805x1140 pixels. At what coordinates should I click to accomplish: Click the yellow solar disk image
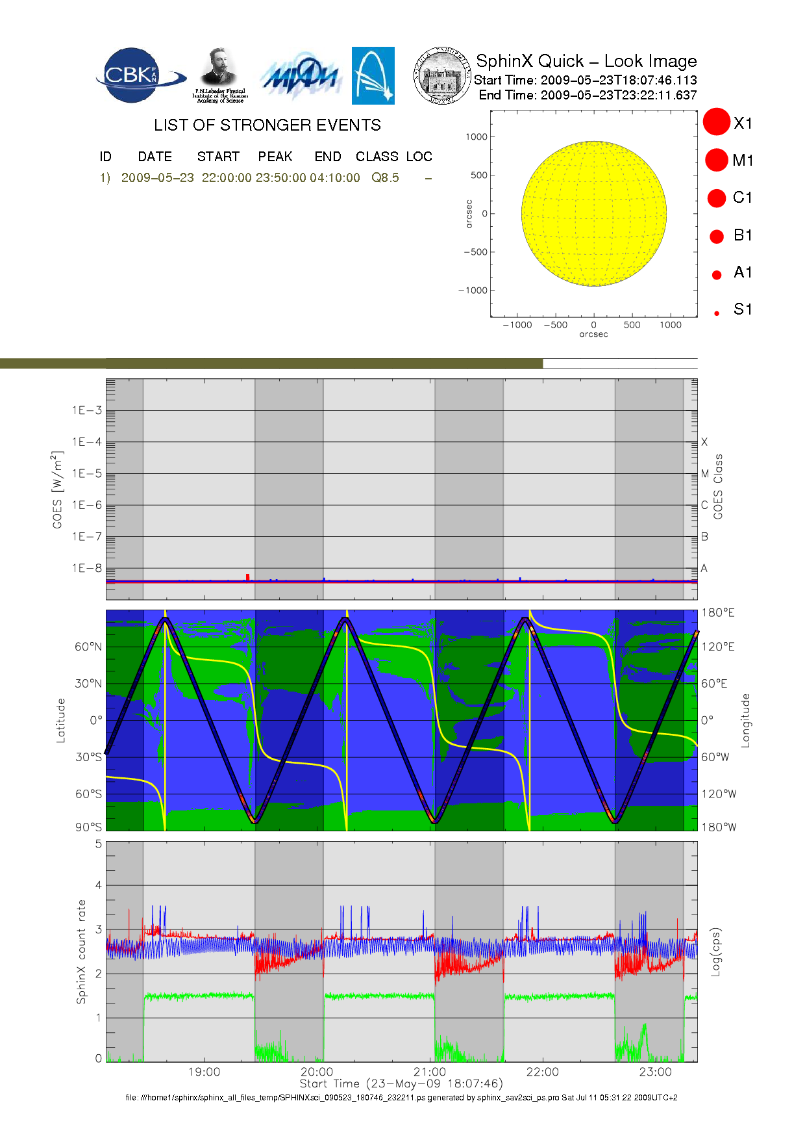[593, 214]
